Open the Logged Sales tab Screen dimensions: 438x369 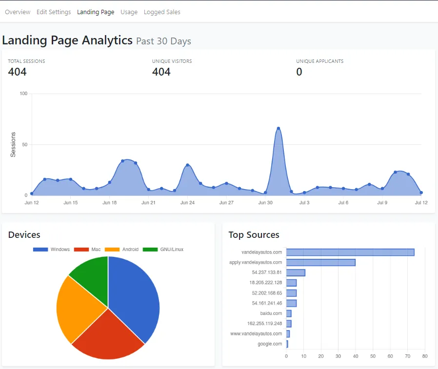click(x=162, y=12)
